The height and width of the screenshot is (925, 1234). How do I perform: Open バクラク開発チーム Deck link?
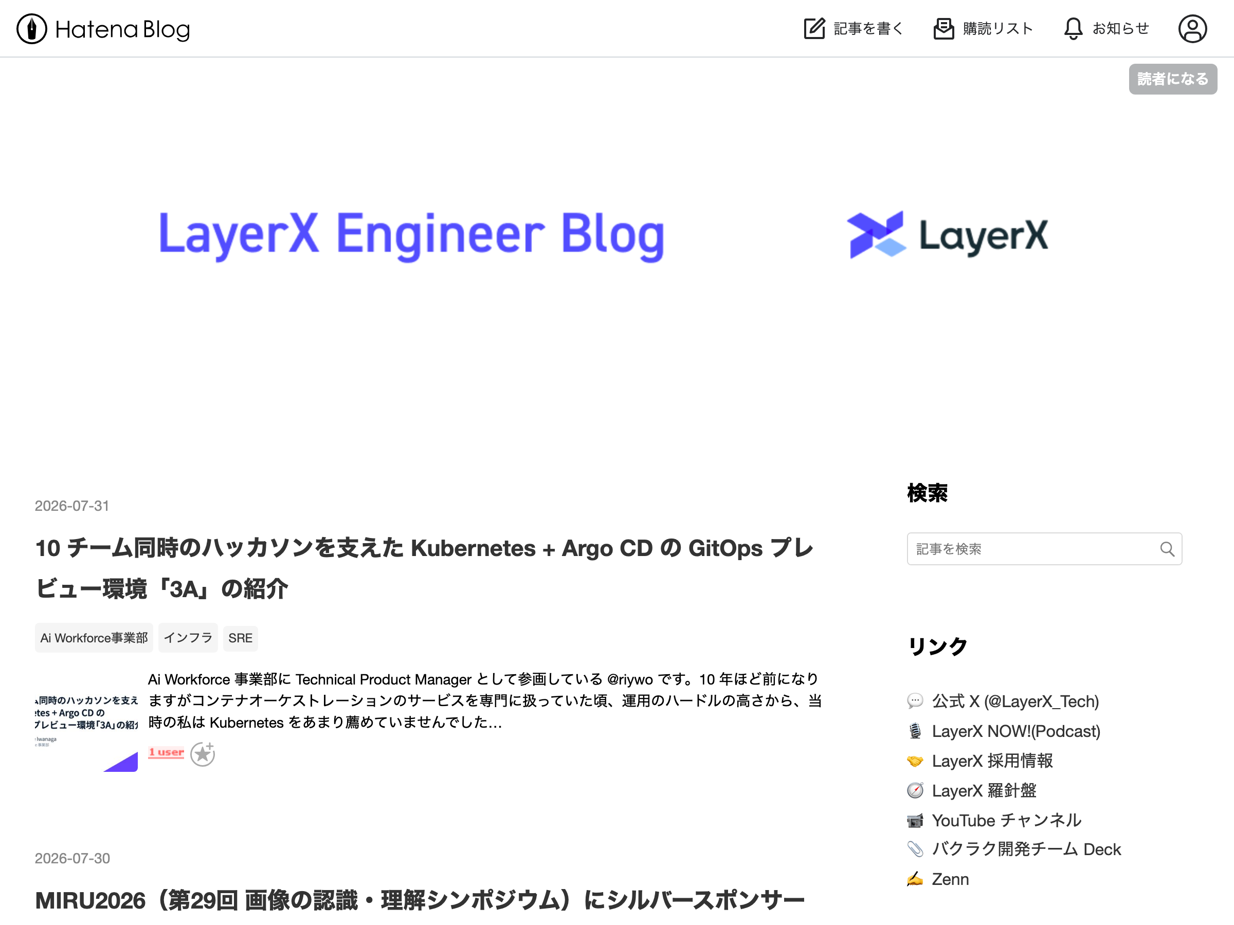click(x=1026, y=849)
